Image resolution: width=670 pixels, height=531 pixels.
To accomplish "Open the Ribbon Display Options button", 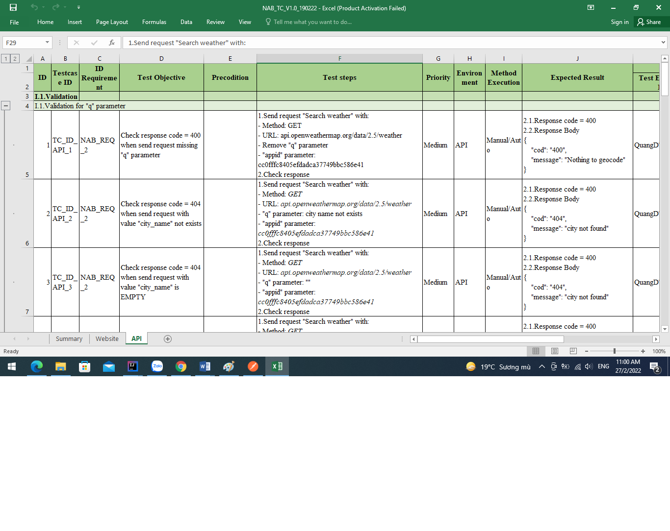I will [x=591, y=7].
